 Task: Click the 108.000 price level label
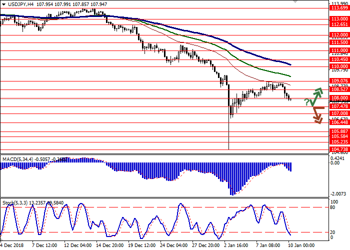[338, 98]
